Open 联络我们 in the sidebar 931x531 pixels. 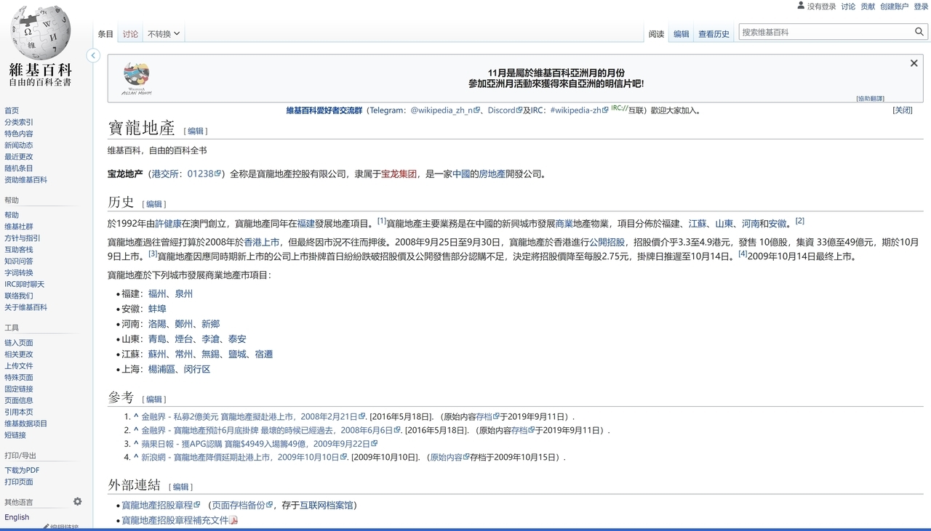(x=19, y=296)
